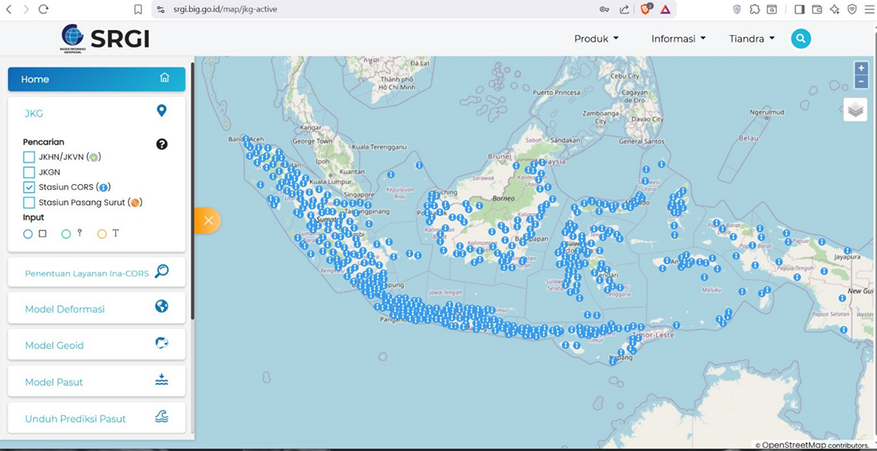Open the map layers switcher

[855, 109]
